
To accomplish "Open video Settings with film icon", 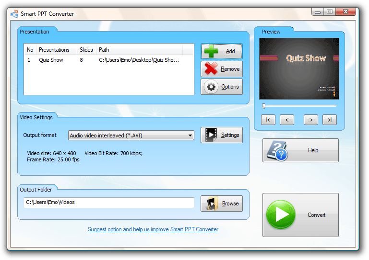I will (221, 135).
